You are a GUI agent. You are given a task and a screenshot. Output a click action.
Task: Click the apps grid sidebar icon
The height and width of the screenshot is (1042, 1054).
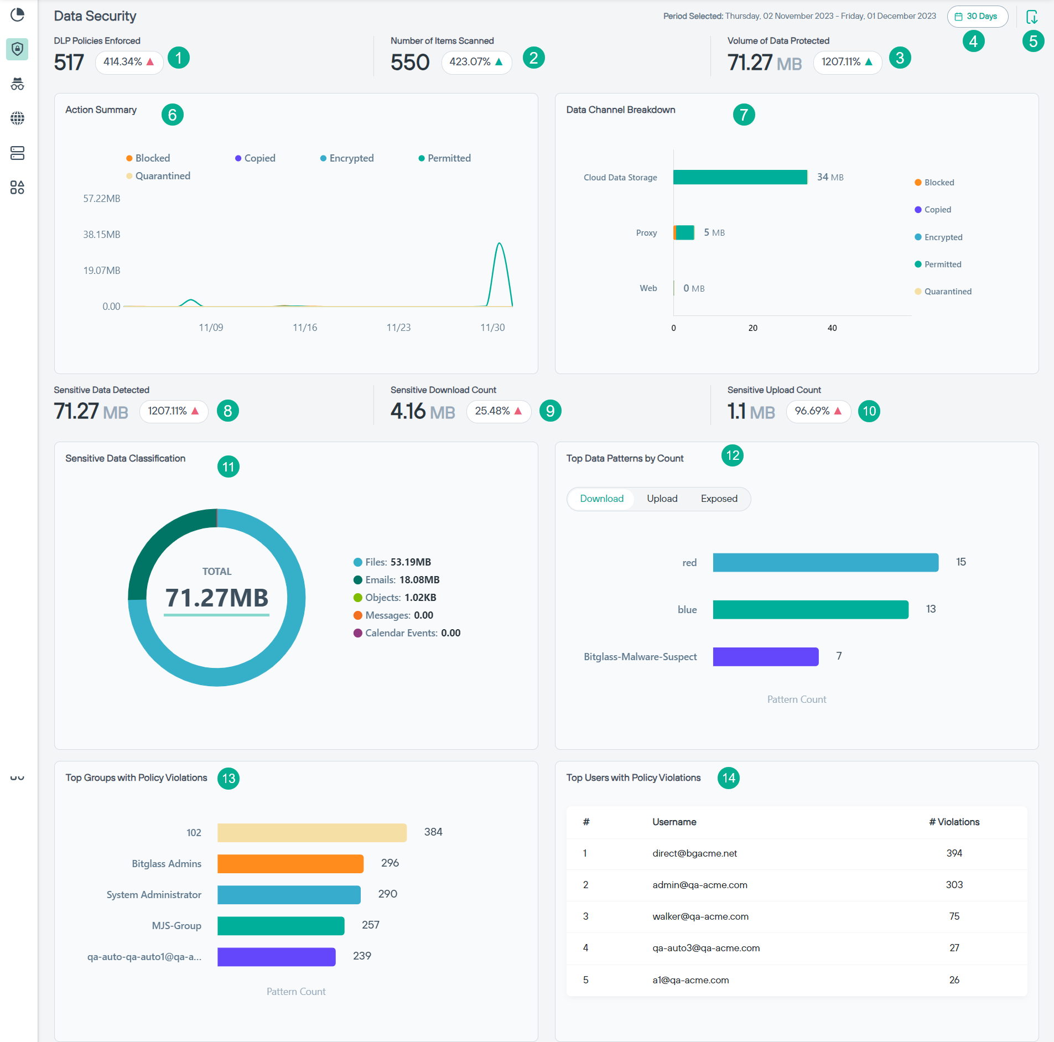(18, 188)
